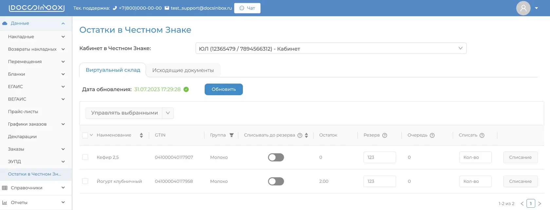550x210 pixels.
Task: Go to previous page arrow
Action: click(x=522, y=203)
